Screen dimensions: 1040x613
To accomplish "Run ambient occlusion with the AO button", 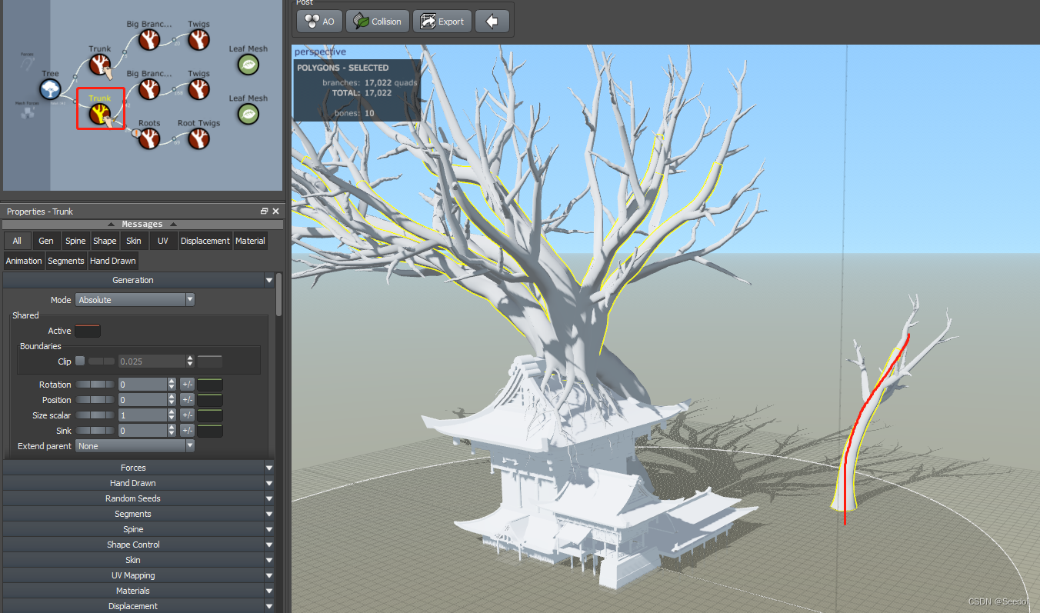I will pyautogui.click(x=318, y=21).
